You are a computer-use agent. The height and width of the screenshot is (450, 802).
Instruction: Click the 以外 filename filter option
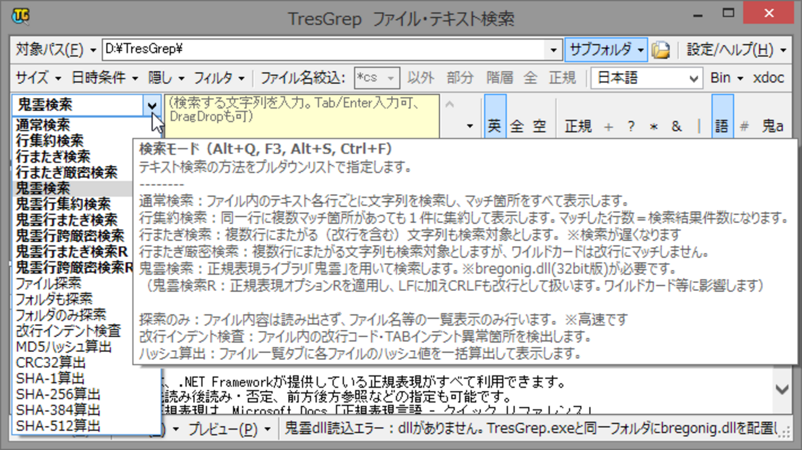(x=421, y=78)
